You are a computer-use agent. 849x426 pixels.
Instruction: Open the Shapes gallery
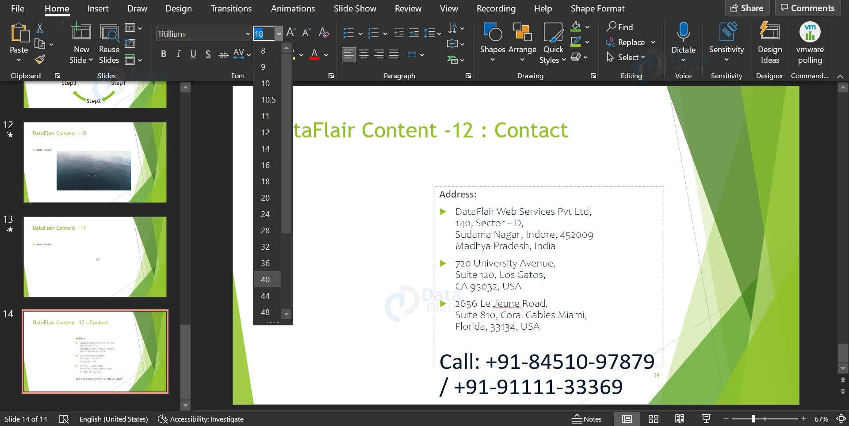point(492,42)
